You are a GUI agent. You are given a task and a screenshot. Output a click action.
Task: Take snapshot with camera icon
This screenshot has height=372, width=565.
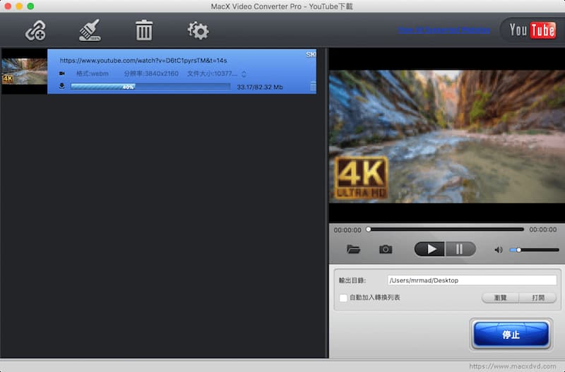tap(386, 249)
